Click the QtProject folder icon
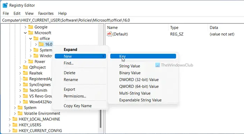This screenshot has width=244, height=134. tap(25, 67)
